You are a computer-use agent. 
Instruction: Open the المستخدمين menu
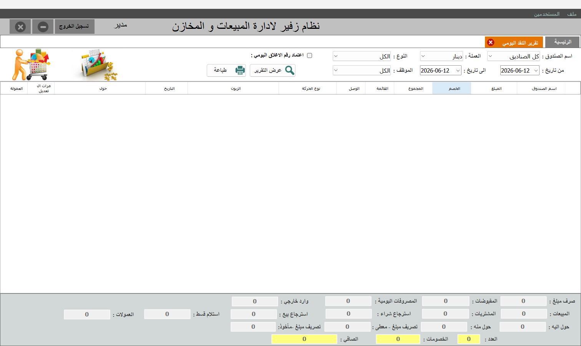[x=546, y=14]
